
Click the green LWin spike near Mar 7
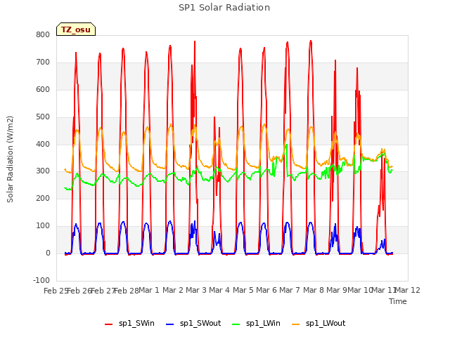point(286,145)
